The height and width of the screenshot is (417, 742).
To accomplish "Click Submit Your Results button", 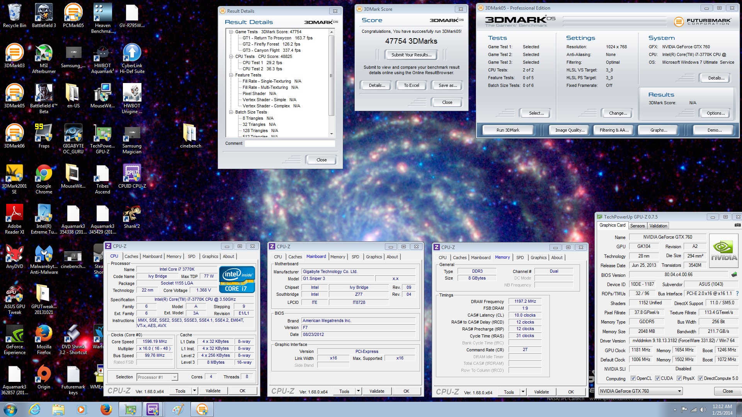I will [x=412, y=55].
